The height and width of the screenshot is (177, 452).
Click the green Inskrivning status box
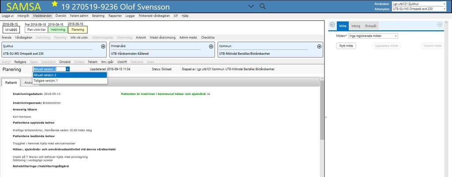58,29
